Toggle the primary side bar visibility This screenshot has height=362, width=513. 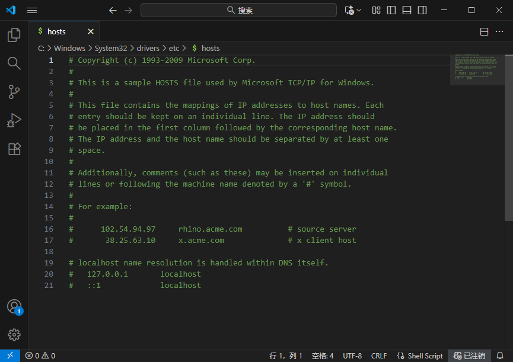391,10
